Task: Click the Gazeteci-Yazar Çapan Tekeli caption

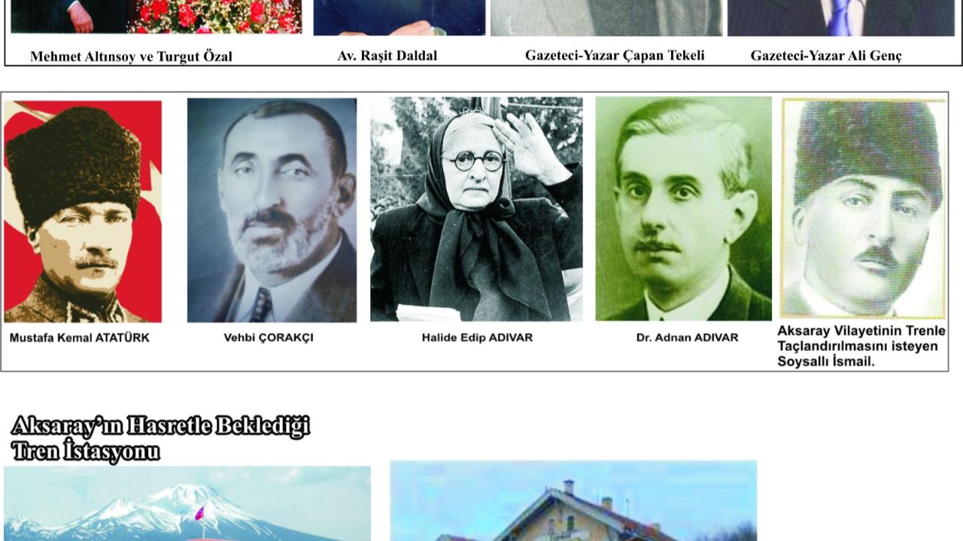Action: tap(615, 55)
